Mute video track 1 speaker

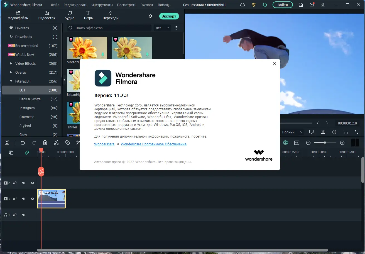(24, 199)
